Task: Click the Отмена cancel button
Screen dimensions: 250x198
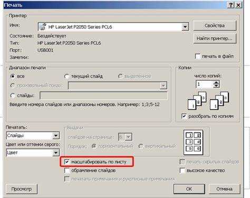Action: [x=224, y=189]
